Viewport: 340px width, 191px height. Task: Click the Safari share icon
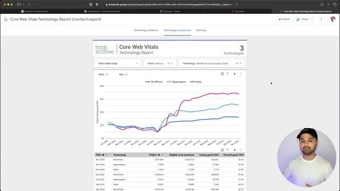click(x=322, y=4)
